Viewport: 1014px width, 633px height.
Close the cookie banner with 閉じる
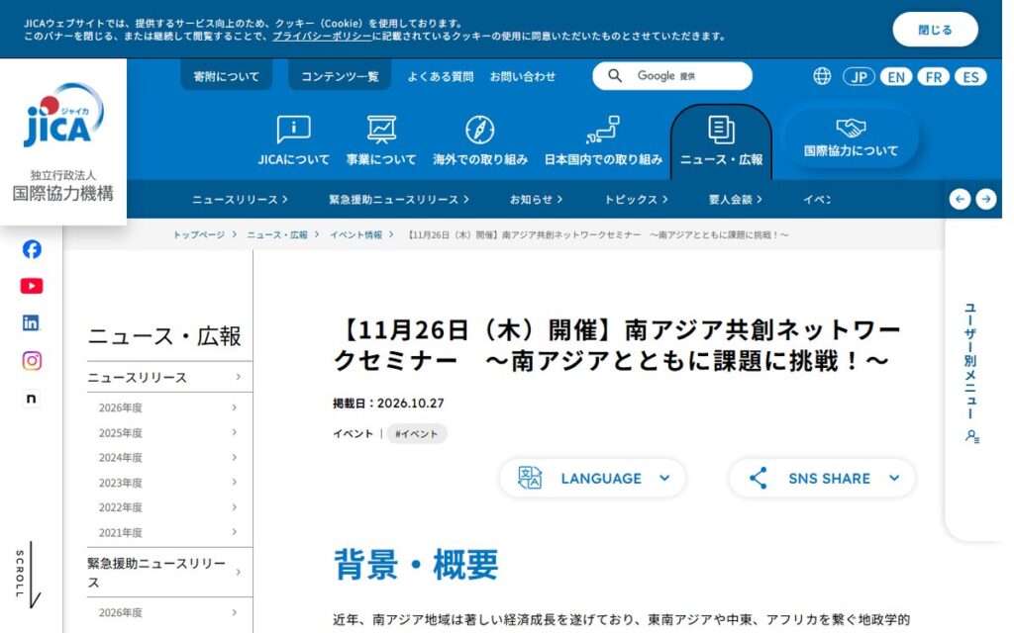click(935, 30)
